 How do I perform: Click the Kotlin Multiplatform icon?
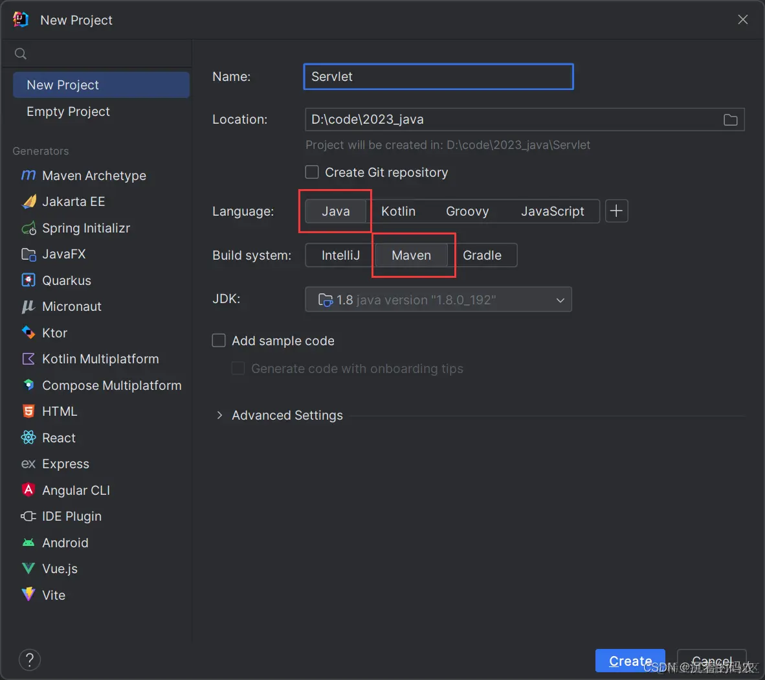28,359
